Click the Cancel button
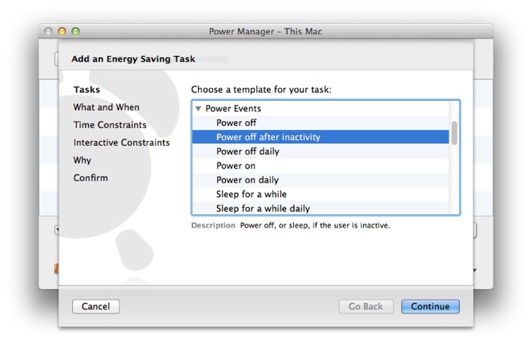 point(95,306)
